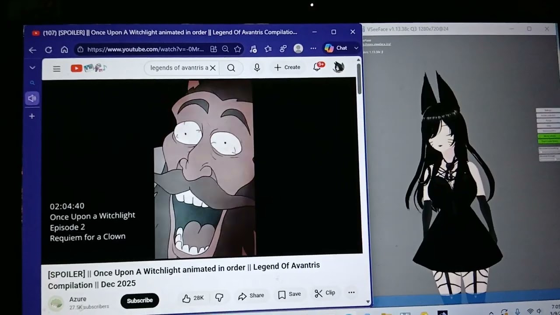Open the YouTube Create button

pos(287,67)
